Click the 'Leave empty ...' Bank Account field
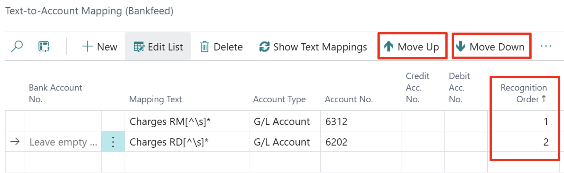 [63, 142]
